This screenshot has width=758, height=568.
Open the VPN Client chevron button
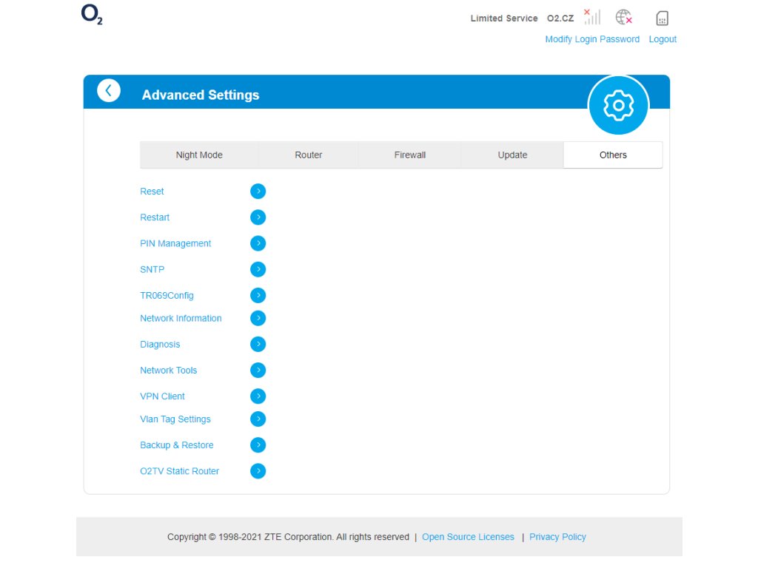[258, 396]
